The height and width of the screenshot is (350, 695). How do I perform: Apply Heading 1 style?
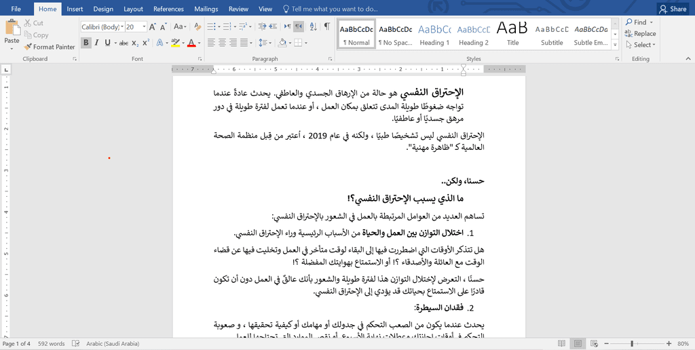pos(434,35)
